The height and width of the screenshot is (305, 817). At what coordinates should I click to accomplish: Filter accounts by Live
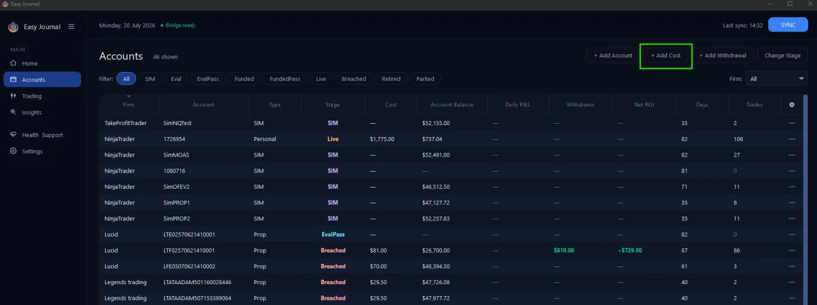[x=321, y=79]
